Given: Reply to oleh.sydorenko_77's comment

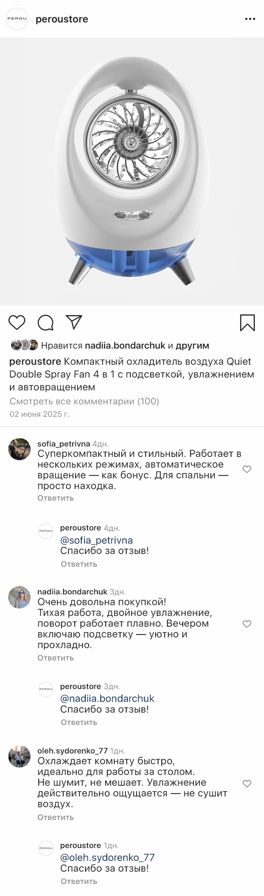Looking at the screenshot, I should click(55, 817).
